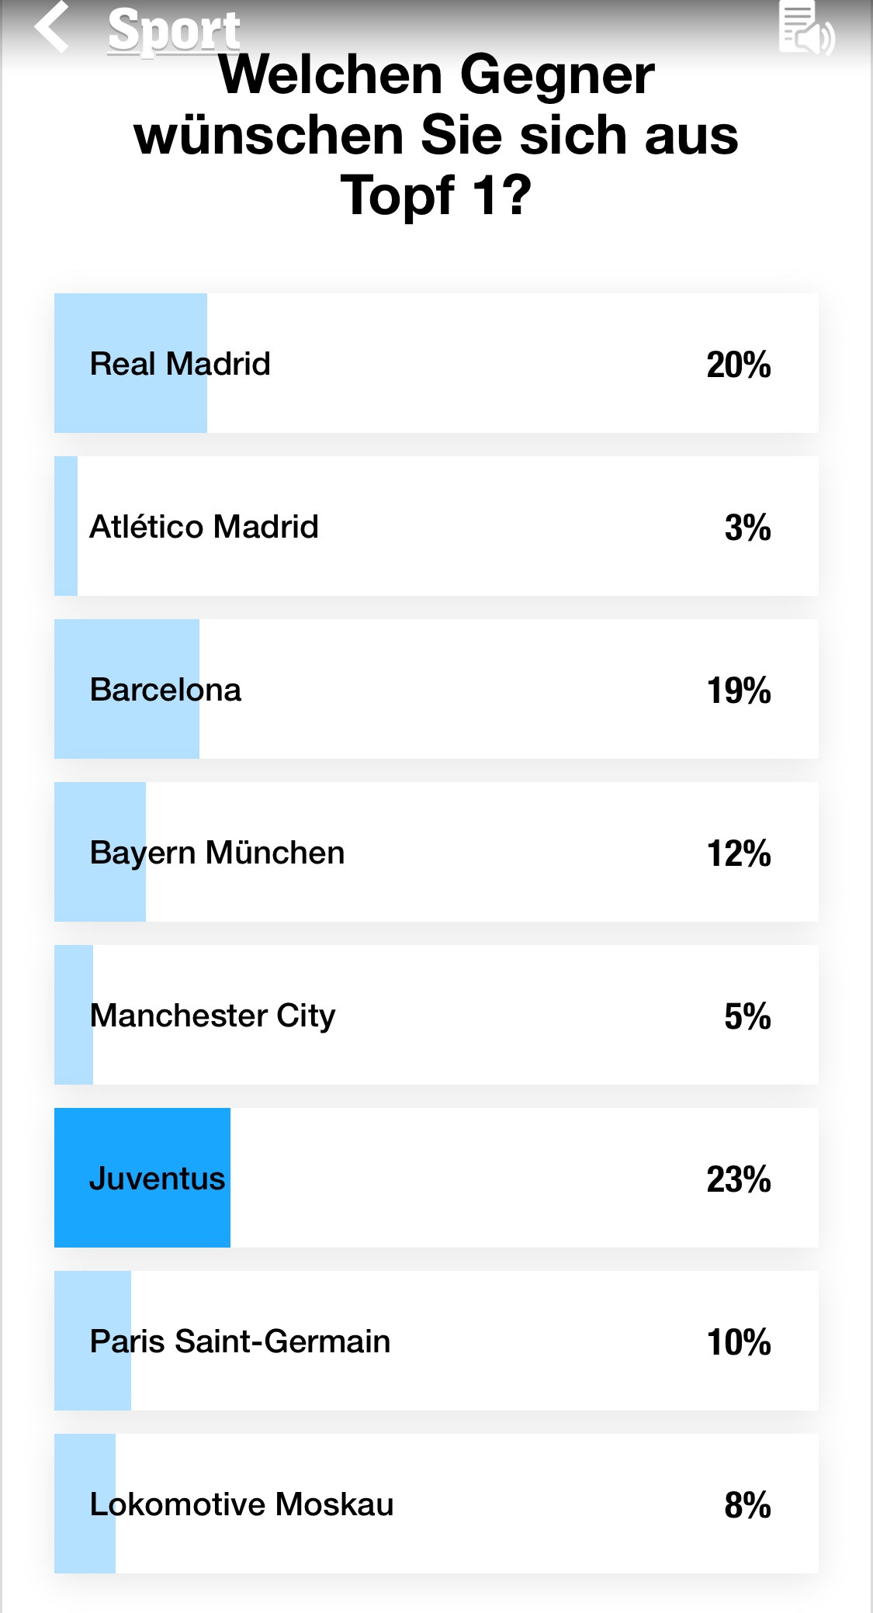Screen dimensions: 873x1613
Task: Tap the 10% Paris Saint-Germain percentage
Action: (x=739, y=1342)
